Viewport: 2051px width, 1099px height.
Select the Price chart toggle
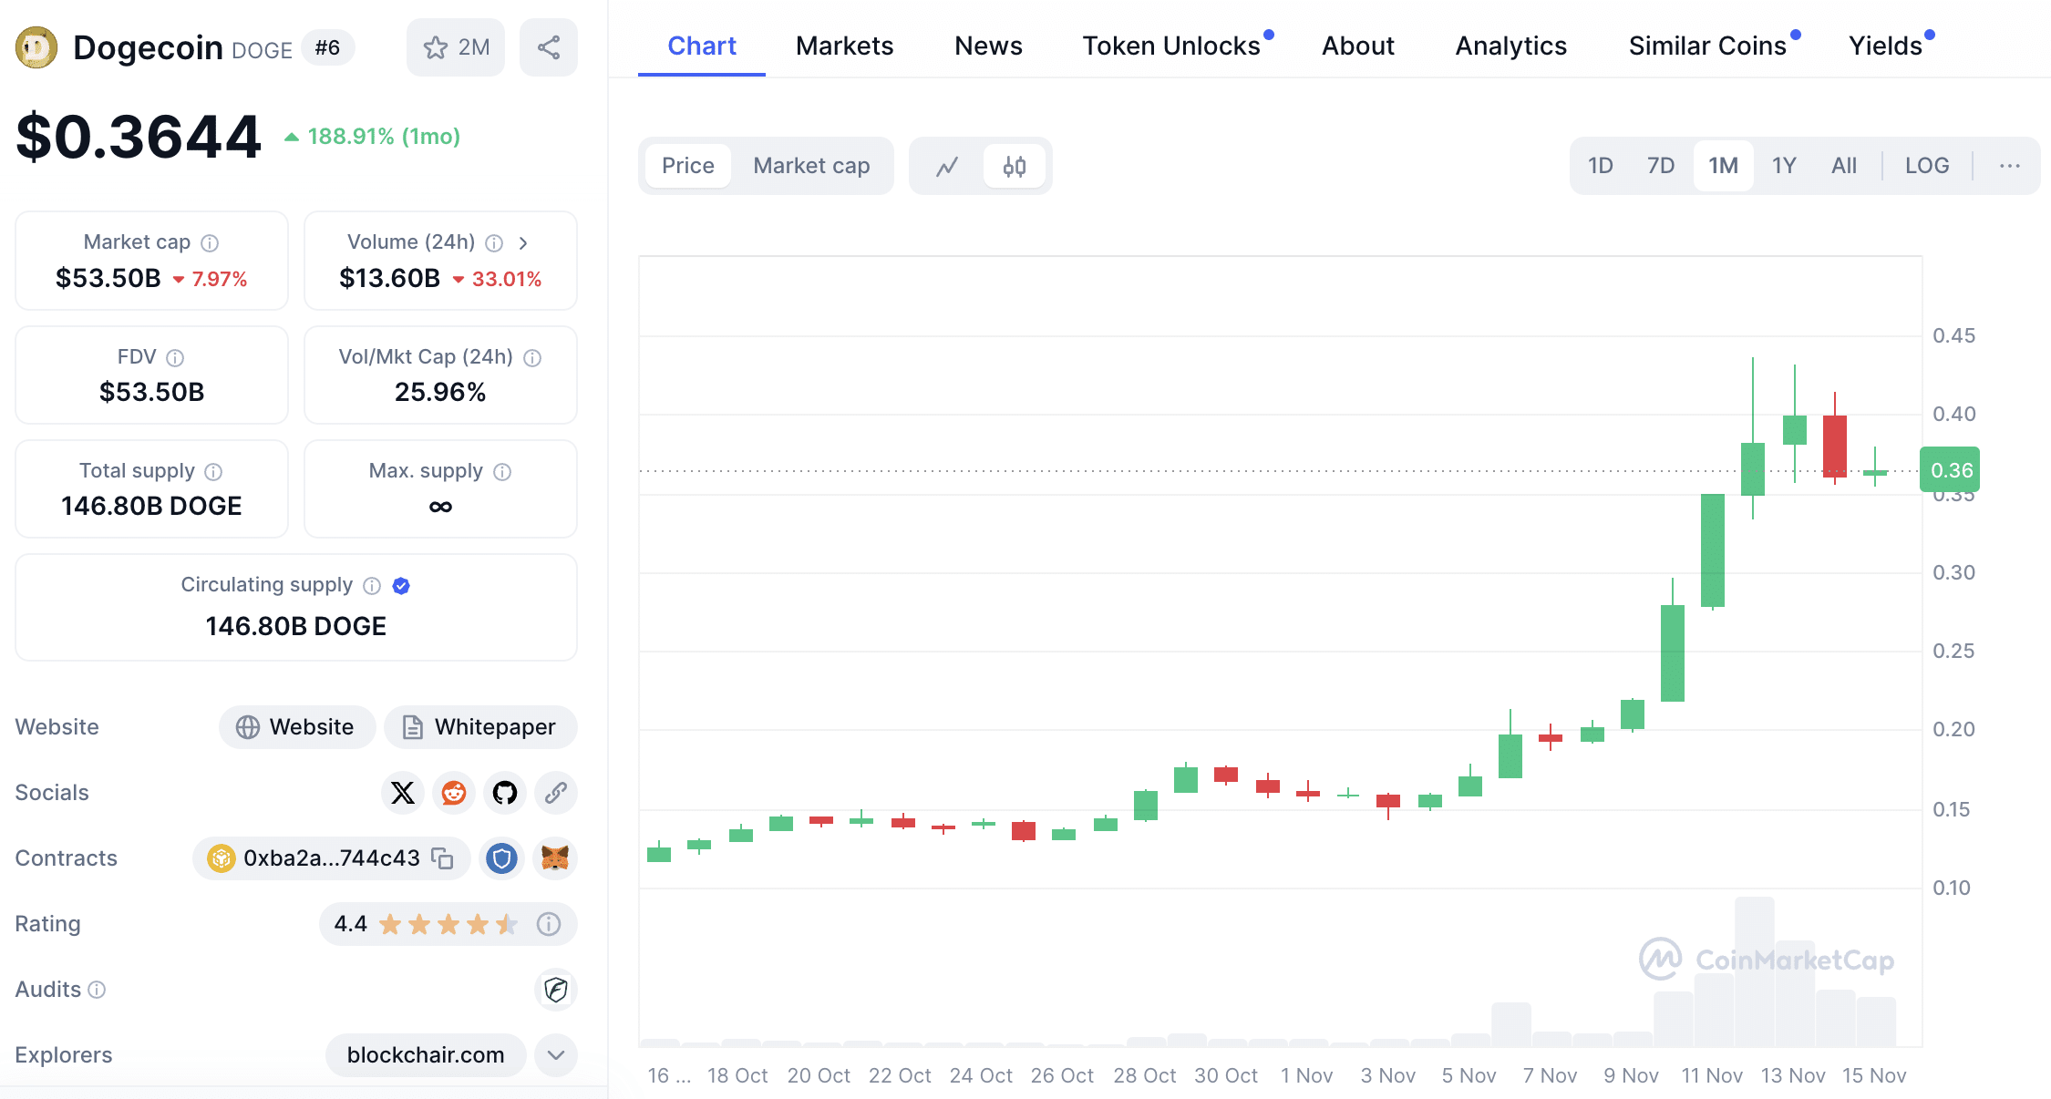click(x=688, y=166)
